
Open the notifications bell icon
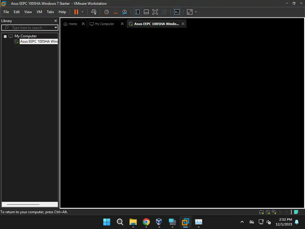click(x=297, y=222)
